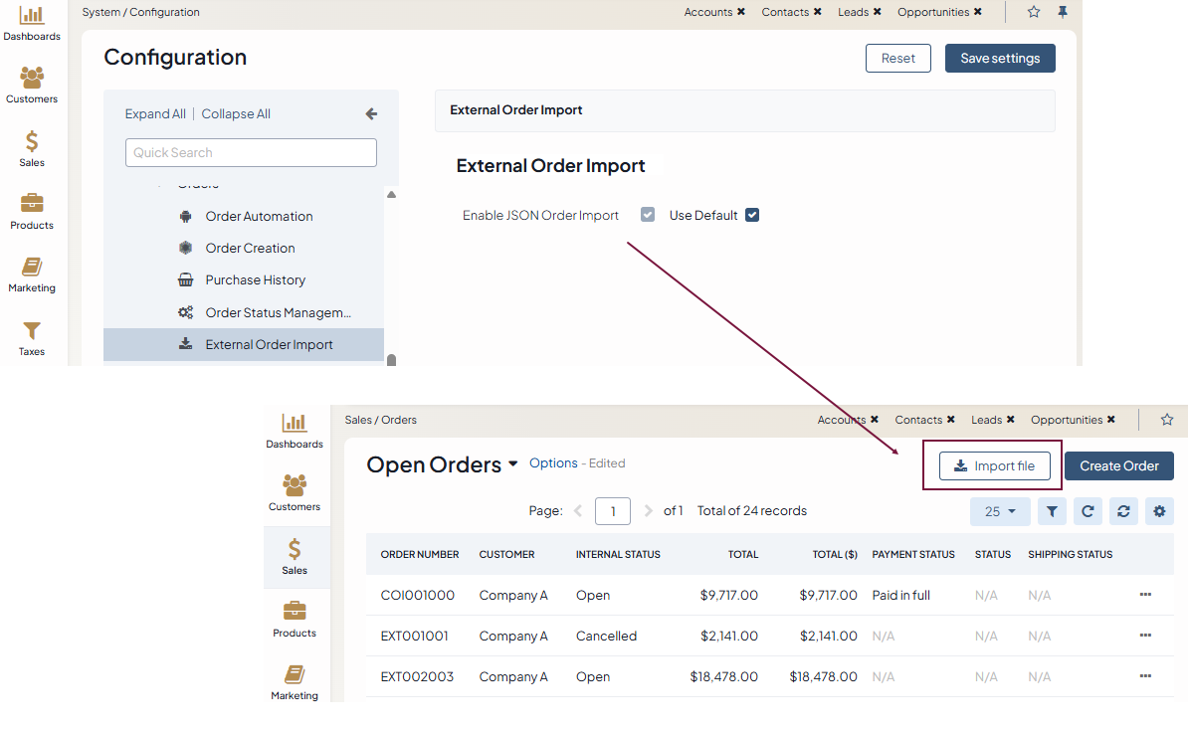Click the Quick Search input field
Image resolution: width=1188 pixels, height=732 pixels.
(251, 152)
